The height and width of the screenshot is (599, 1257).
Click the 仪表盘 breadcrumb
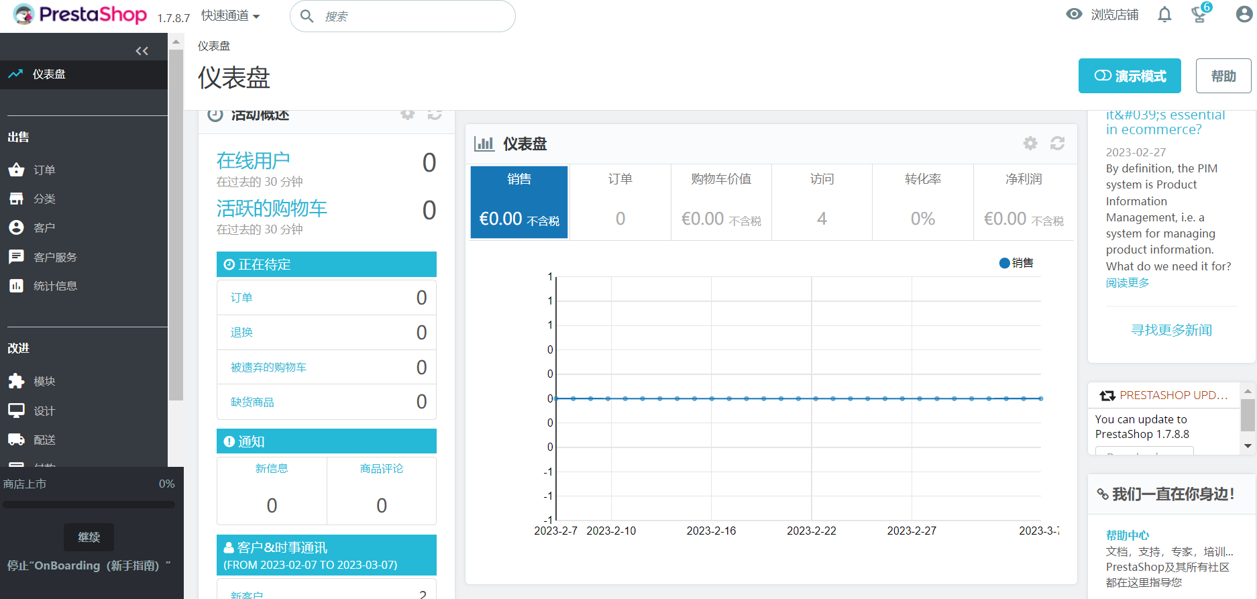click(x=214, y=46)
